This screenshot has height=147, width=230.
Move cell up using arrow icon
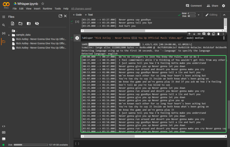coord(189,34)
